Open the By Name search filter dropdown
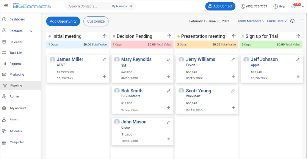The image size is (307, 159). tap(119, 6)
